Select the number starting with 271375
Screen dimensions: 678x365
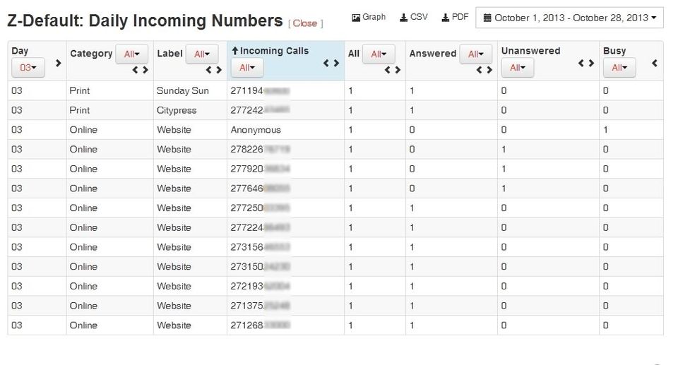260,306
